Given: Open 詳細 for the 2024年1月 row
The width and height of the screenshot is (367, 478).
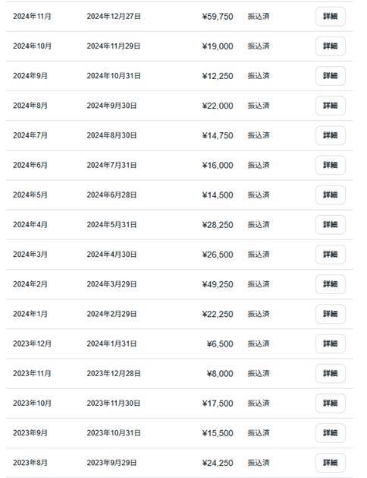Looking at the screenshot, I should coord(330,314).
